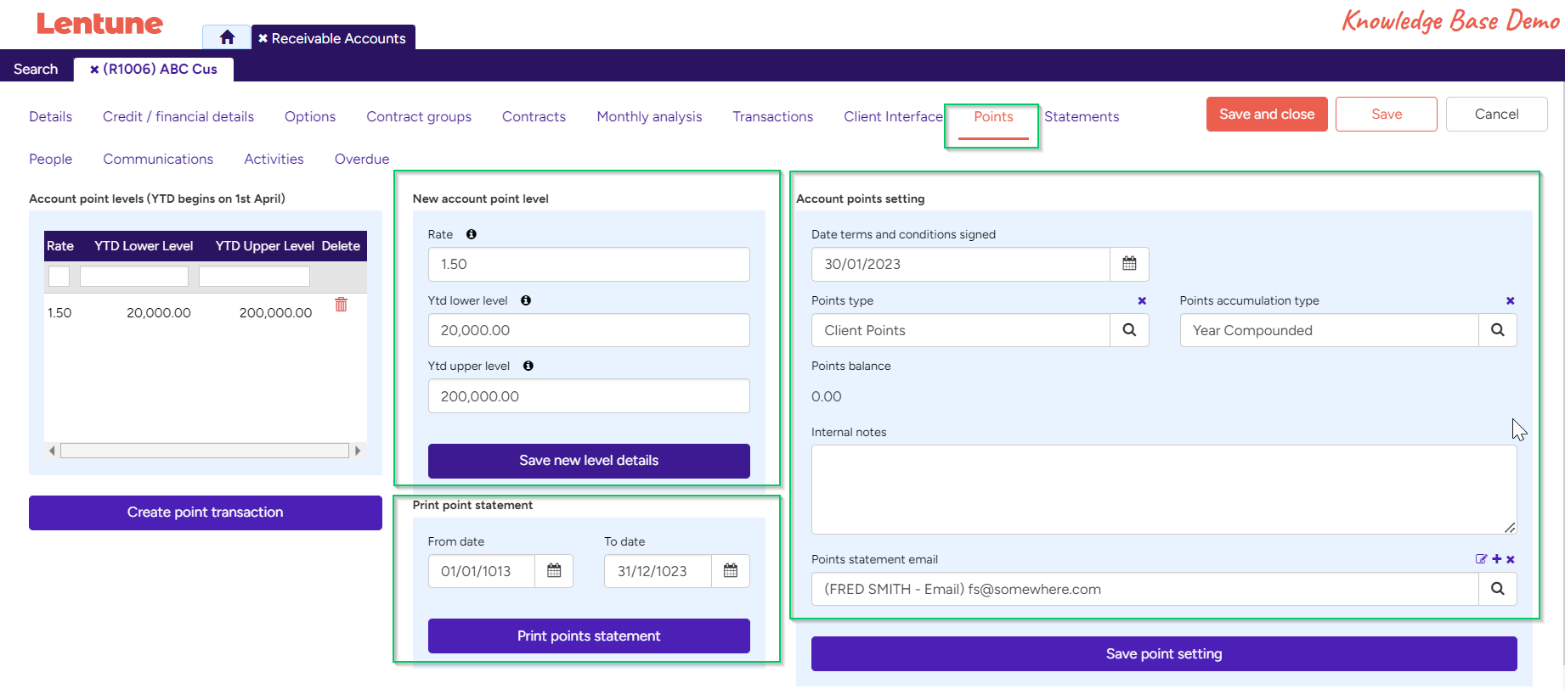Click the Internal notes text area
Image resolution: width=1565 pixels, height=689 pixels.
tap(1164, 490)
